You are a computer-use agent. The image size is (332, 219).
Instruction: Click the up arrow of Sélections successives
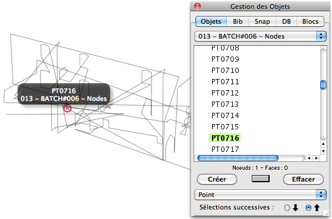click(x=317, y=208)
